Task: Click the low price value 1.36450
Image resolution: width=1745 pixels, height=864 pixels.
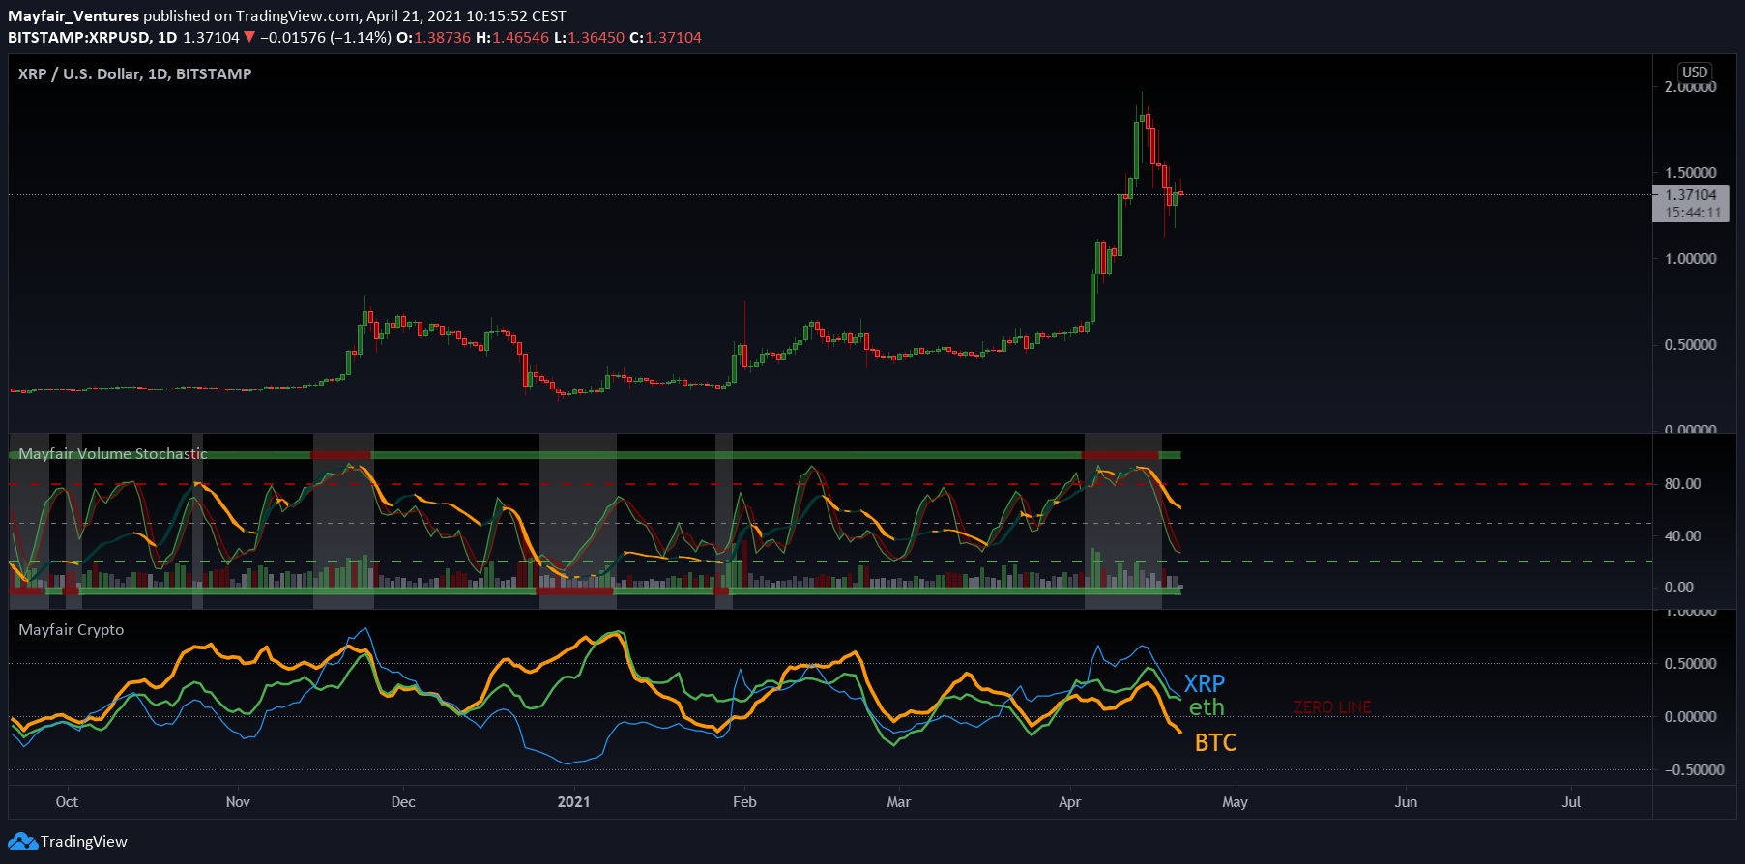Action: click(x=596, y=38)
